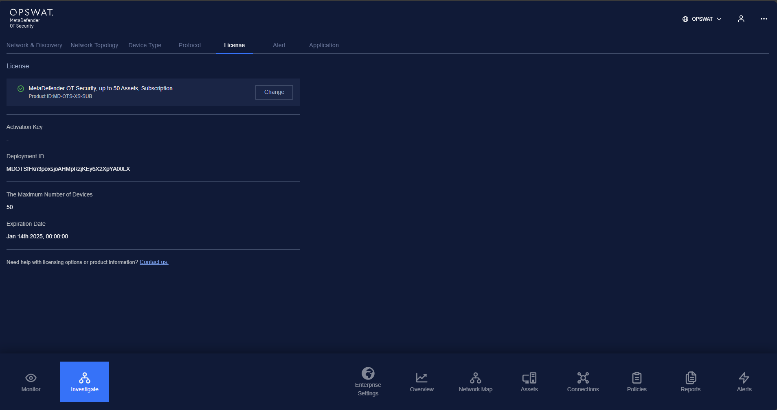Open the Device Type tab

click(145, 45)
